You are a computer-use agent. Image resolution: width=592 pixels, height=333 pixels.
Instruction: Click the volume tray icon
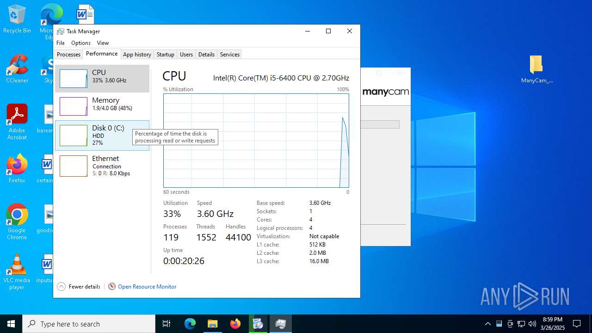[x=532, y=324]
